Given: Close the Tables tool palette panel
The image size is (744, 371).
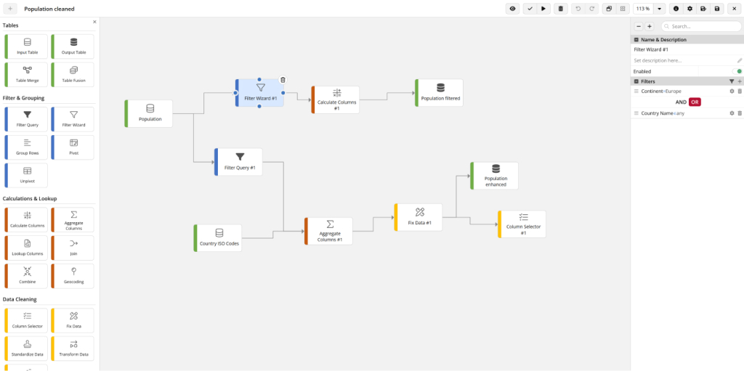Looking at the screenshot, I should tap(94, 22).
